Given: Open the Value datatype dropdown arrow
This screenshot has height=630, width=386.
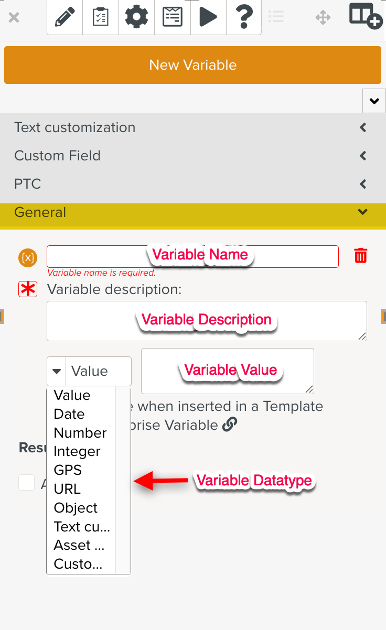Looking at the screenshot, I should [x=57, y=371].
